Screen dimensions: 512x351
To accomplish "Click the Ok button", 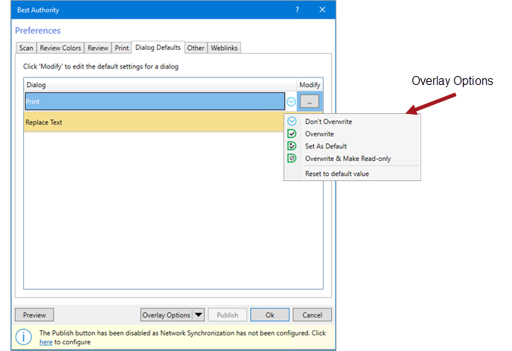I will pyautogui.click(x=269, y=315).
